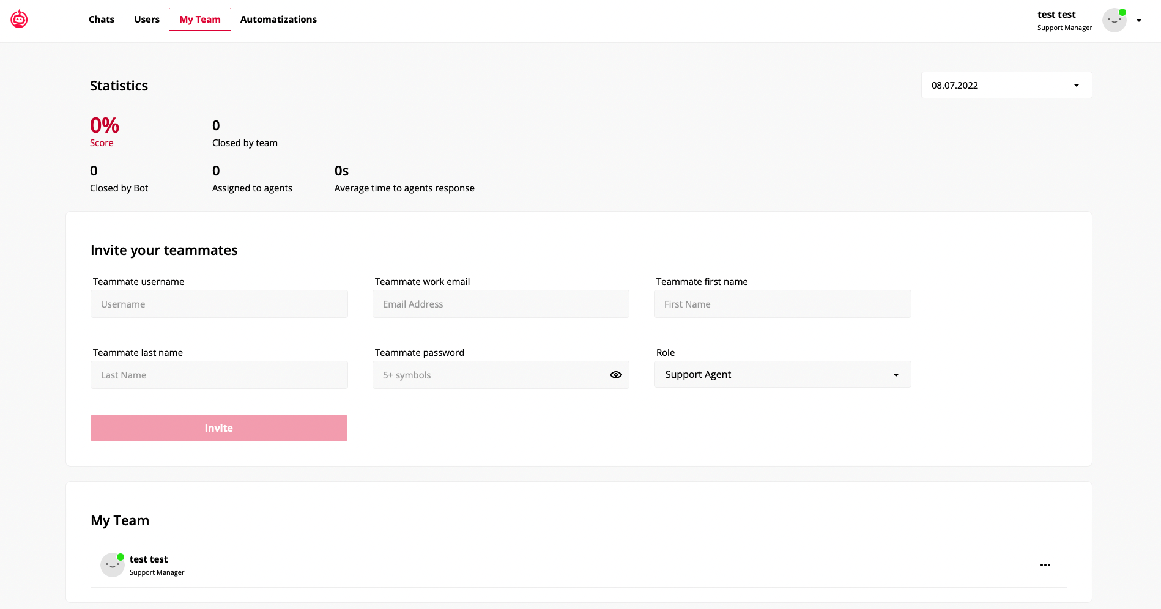Focus the Teammate username field
Viewport: 1161px width, 609px height.
coord(219,304)
